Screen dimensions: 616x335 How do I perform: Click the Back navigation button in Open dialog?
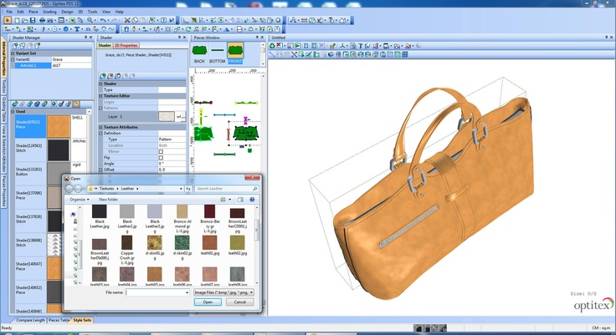69,189
